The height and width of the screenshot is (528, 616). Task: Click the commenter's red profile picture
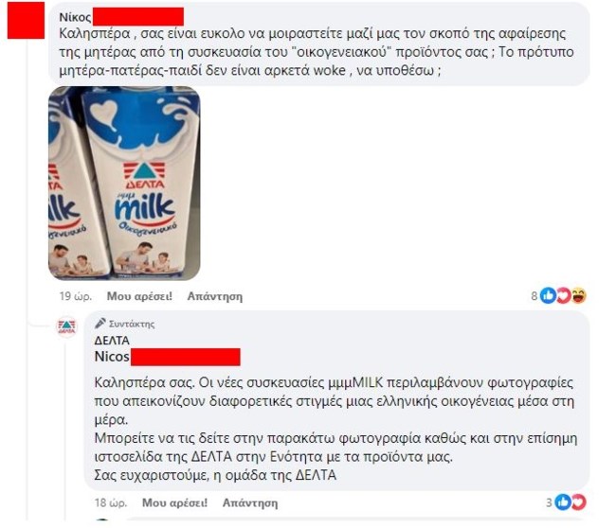pyautogui.click(x=26, y=20)
